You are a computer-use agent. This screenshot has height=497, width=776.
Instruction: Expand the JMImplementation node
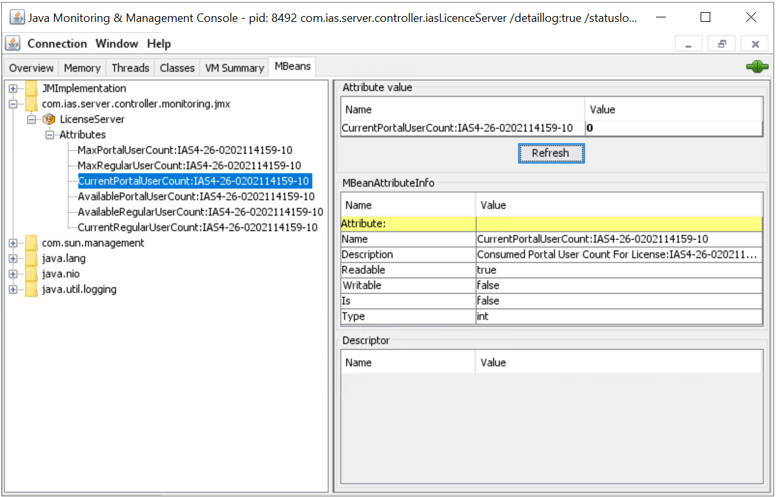coord(12,88)
